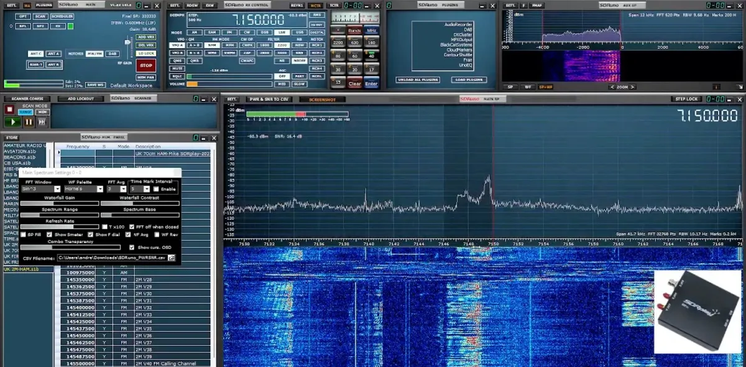This screenshot has width=746, height=367.
Task: Skip to next scan frequency icon
Action: pyautogui.click(x=42, y=123)
